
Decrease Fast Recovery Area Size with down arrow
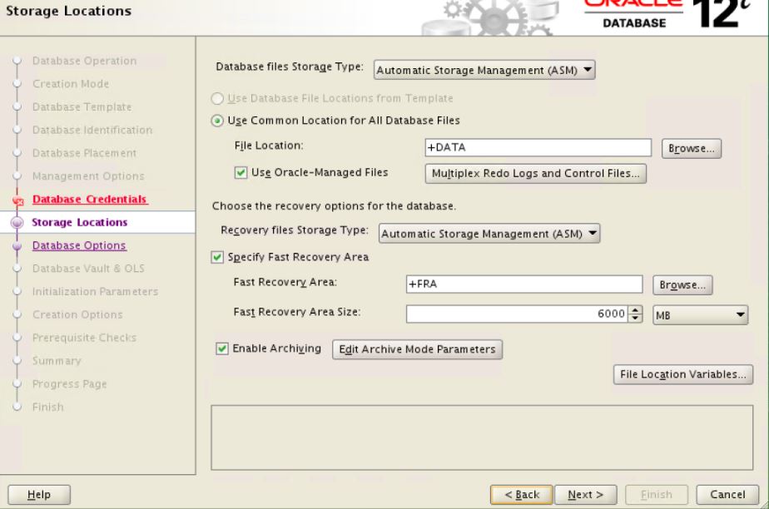635,319
